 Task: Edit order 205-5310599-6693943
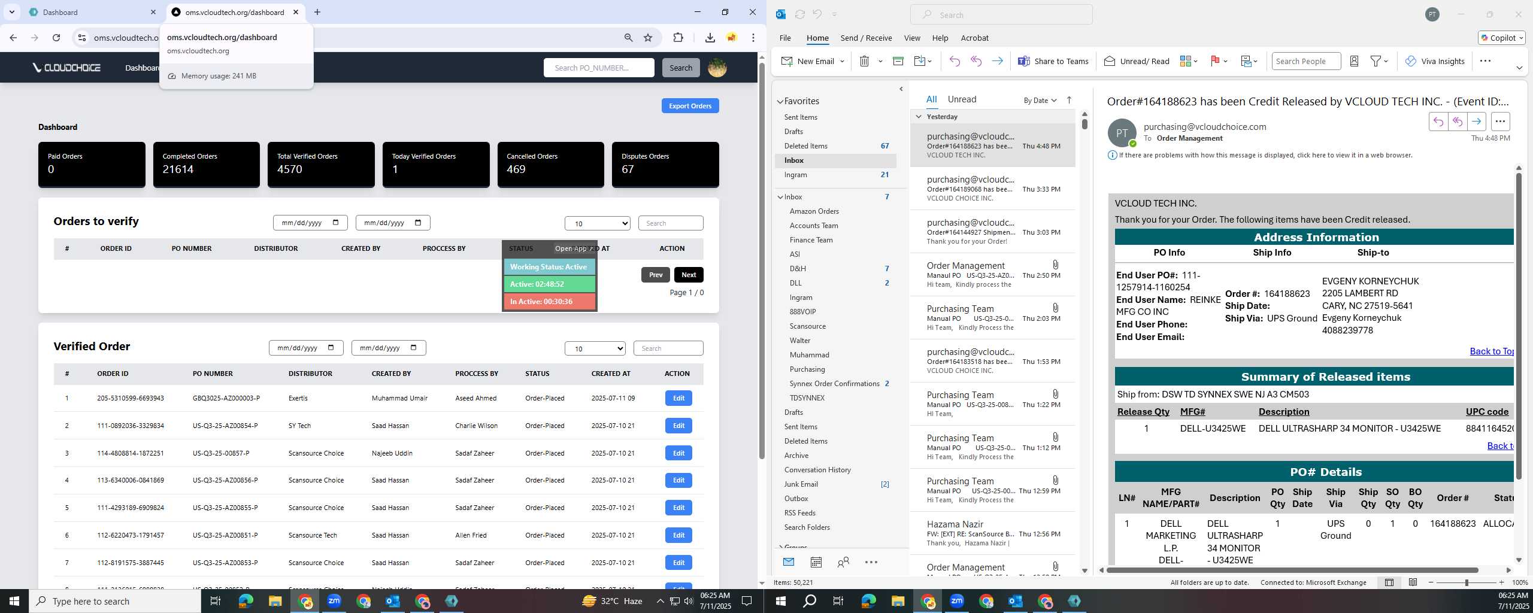(678, 398)
